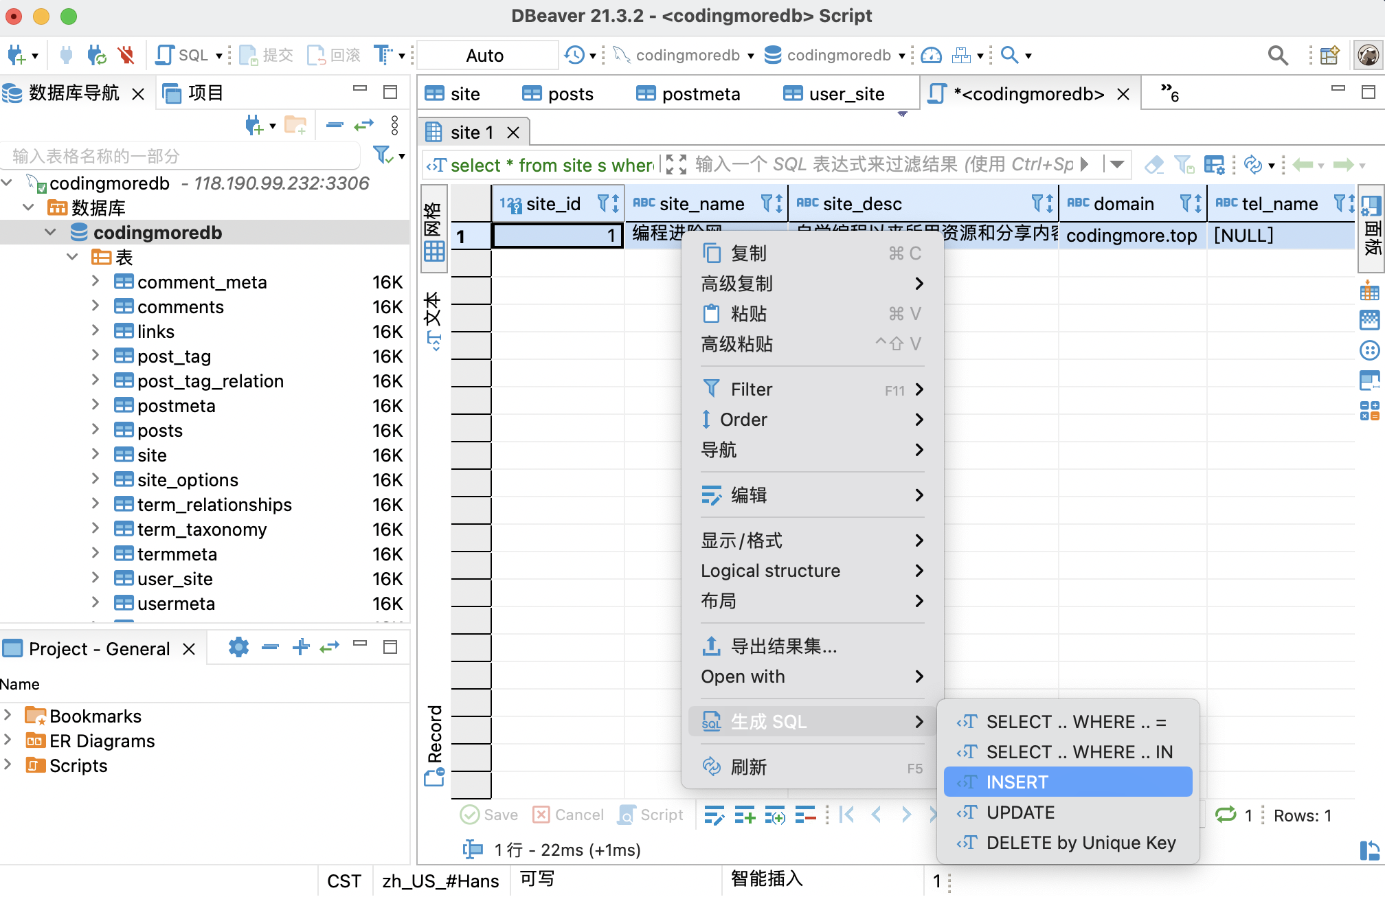Expand the comment_meta table node

tap(95, 282)
